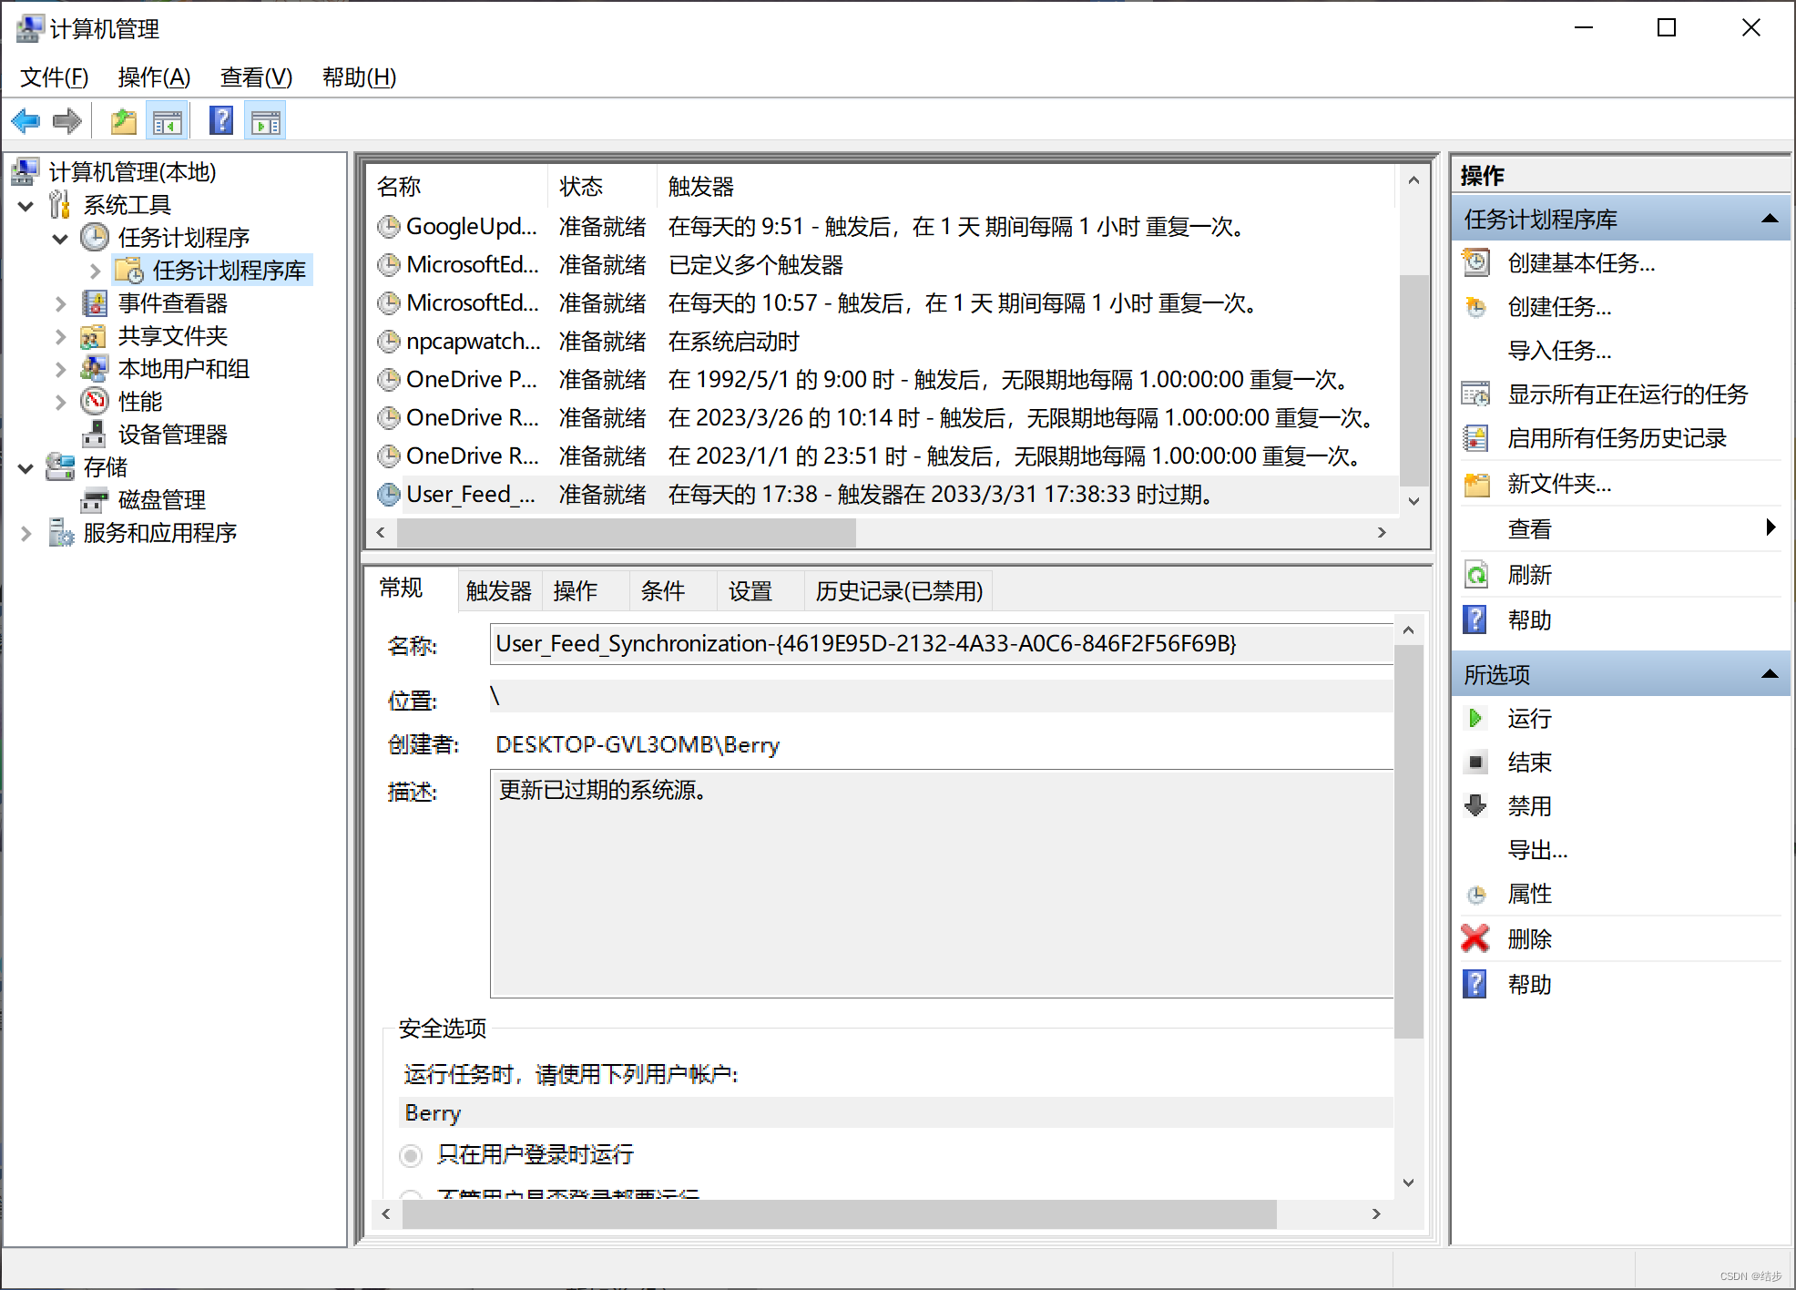The width and height of the screenshot is (1796, 1290).
Task: Open the 操作(A) menu
Action: point(154,77)
